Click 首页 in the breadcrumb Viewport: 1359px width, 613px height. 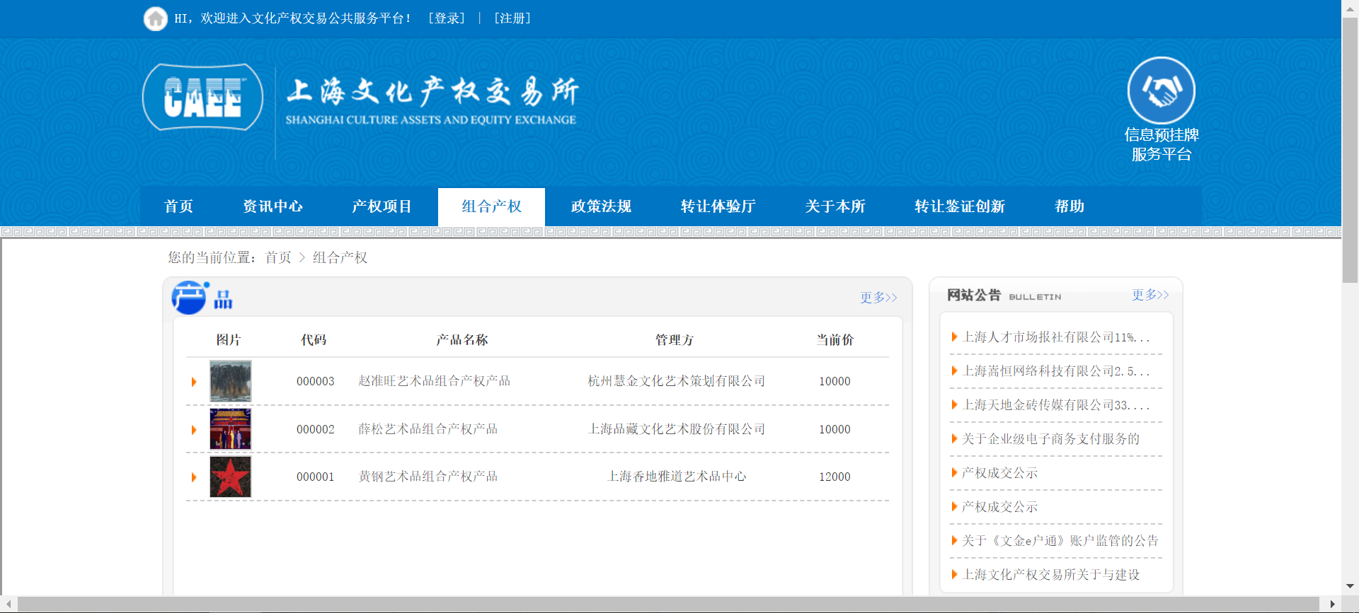[278, 257]
